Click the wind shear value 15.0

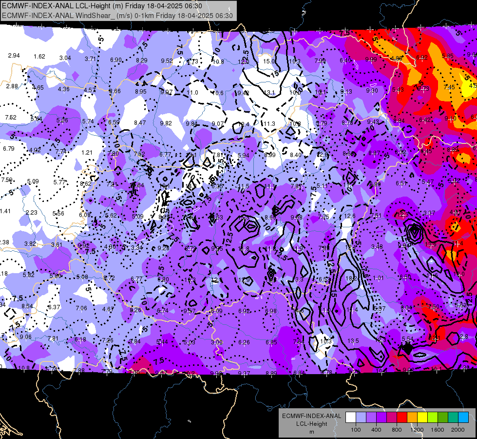pyautogui.click(x=269, y=61)
